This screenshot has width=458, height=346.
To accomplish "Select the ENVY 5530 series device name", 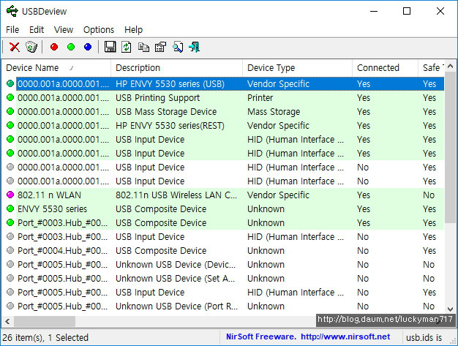I will coord(52,208).
